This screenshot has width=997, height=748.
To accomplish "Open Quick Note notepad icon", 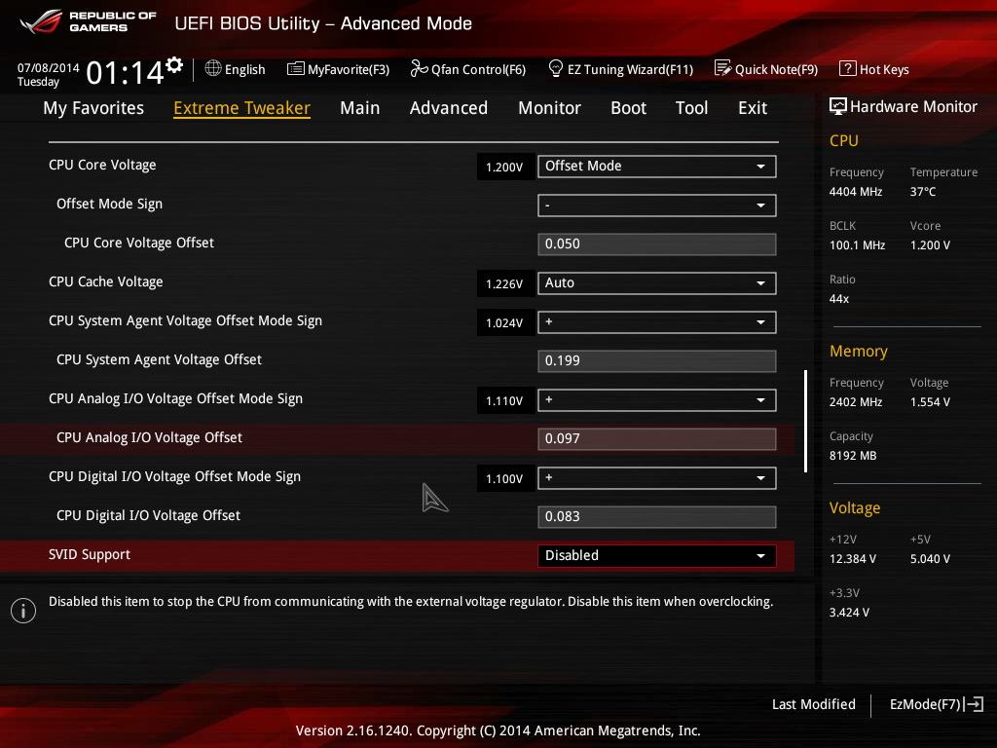I will click(722, 68).
